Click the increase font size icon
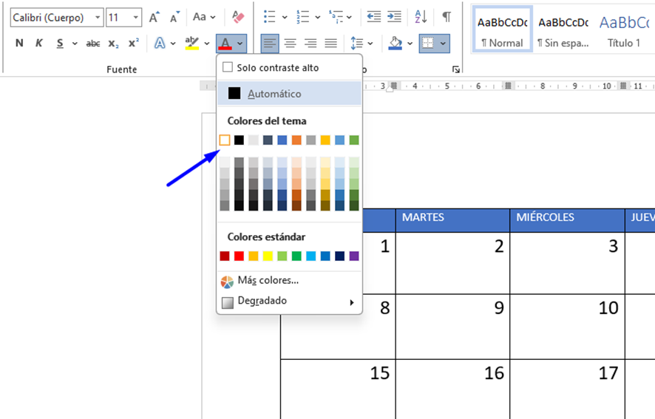The width and height of the screenshot is (655, 419). (x=154, y=17)
